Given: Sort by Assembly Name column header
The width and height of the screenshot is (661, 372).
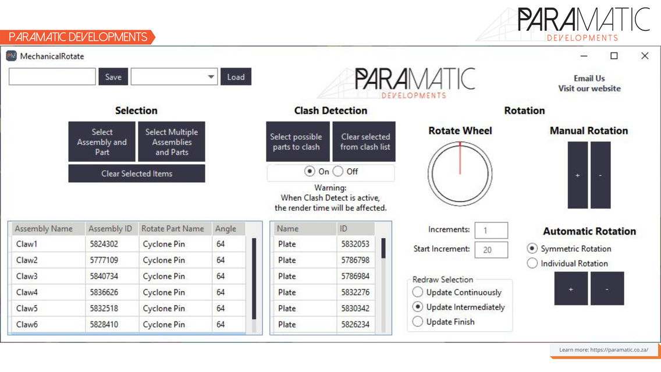Looking at the screenshot, I should (48, 229).
